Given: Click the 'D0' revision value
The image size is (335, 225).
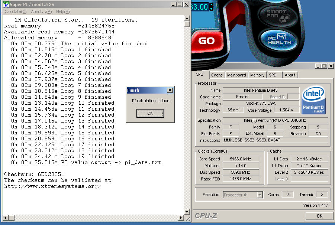Looking at the screenshot, I should coord(318,134).
